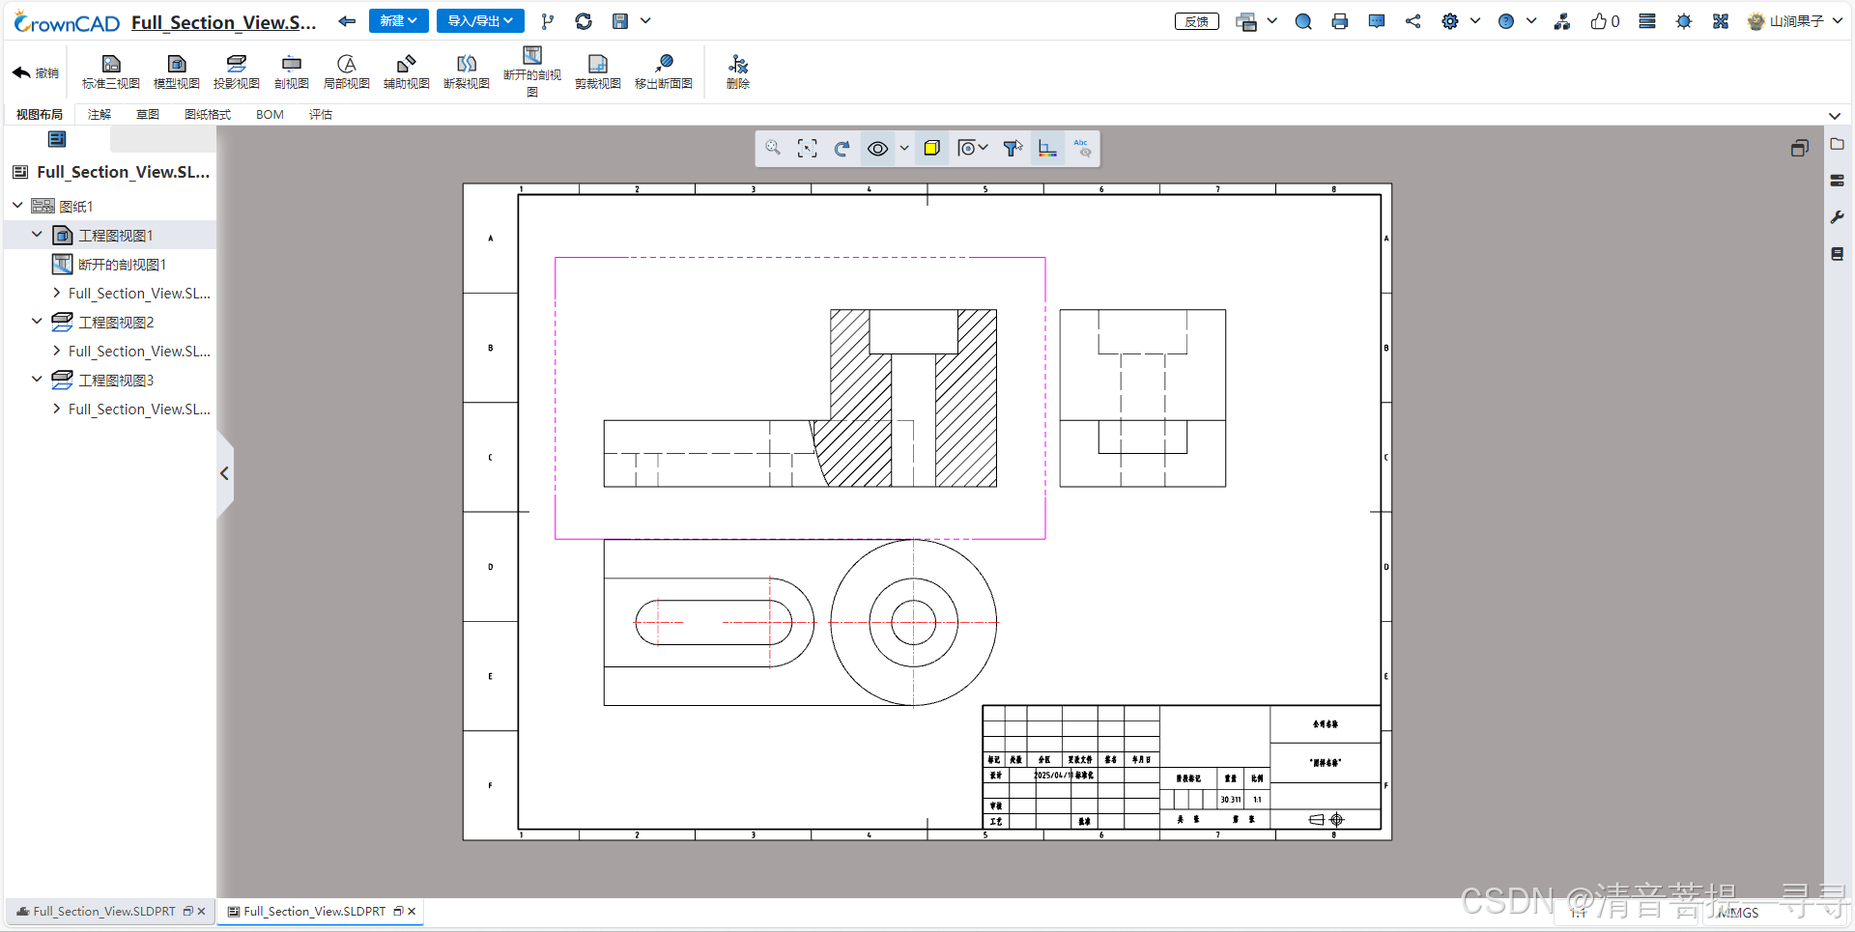This screenshot has width=1855, height=932.
Task: Click the zoom-to-selection box icon
Action: [808, 148]
